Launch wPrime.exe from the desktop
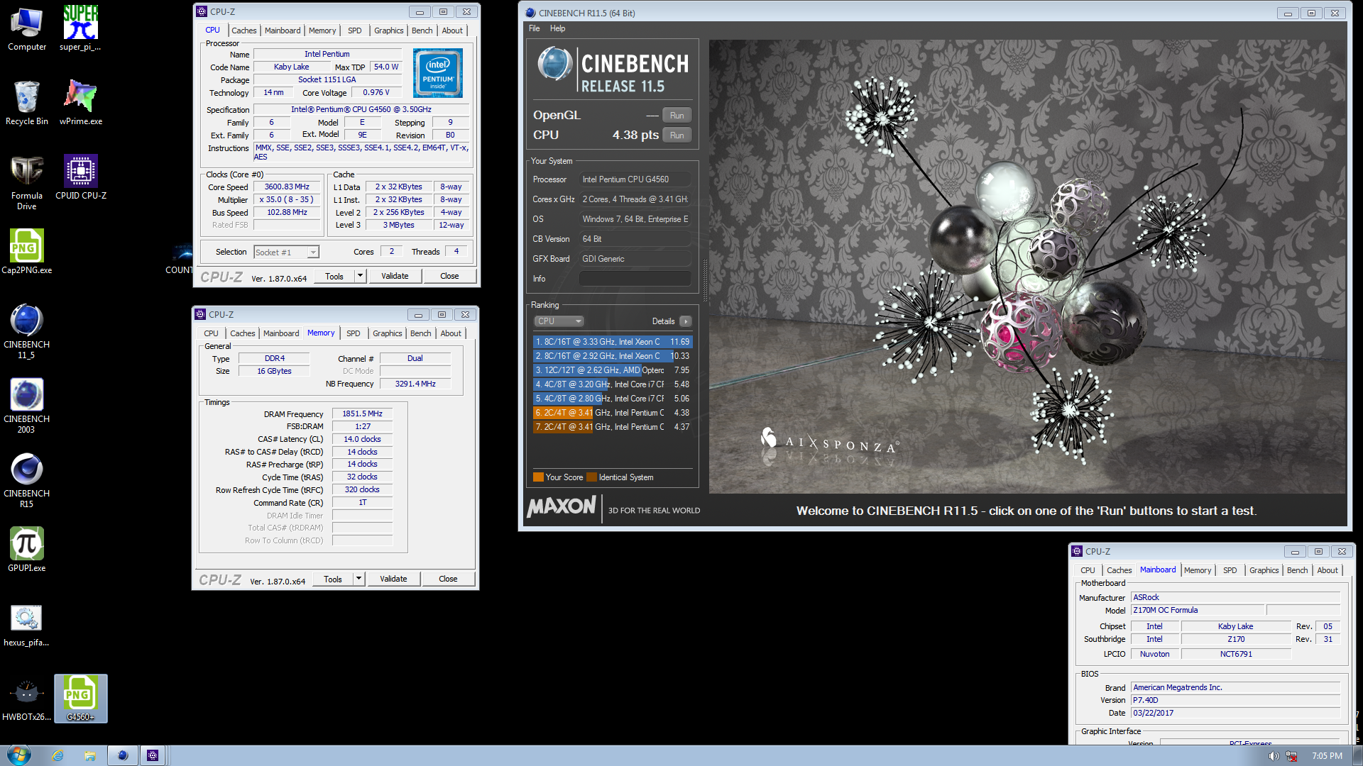 (x=80, y=104)
